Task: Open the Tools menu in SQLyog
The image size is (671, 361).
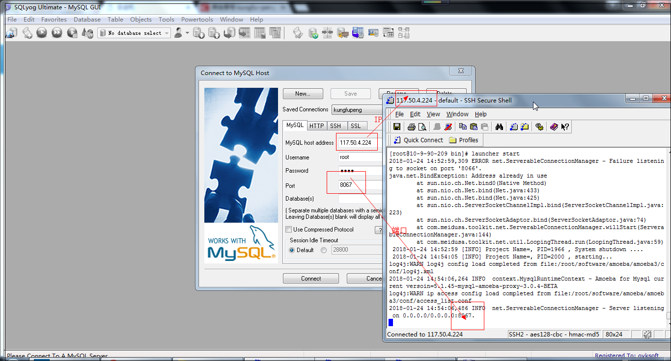Action: coord(167,20)
